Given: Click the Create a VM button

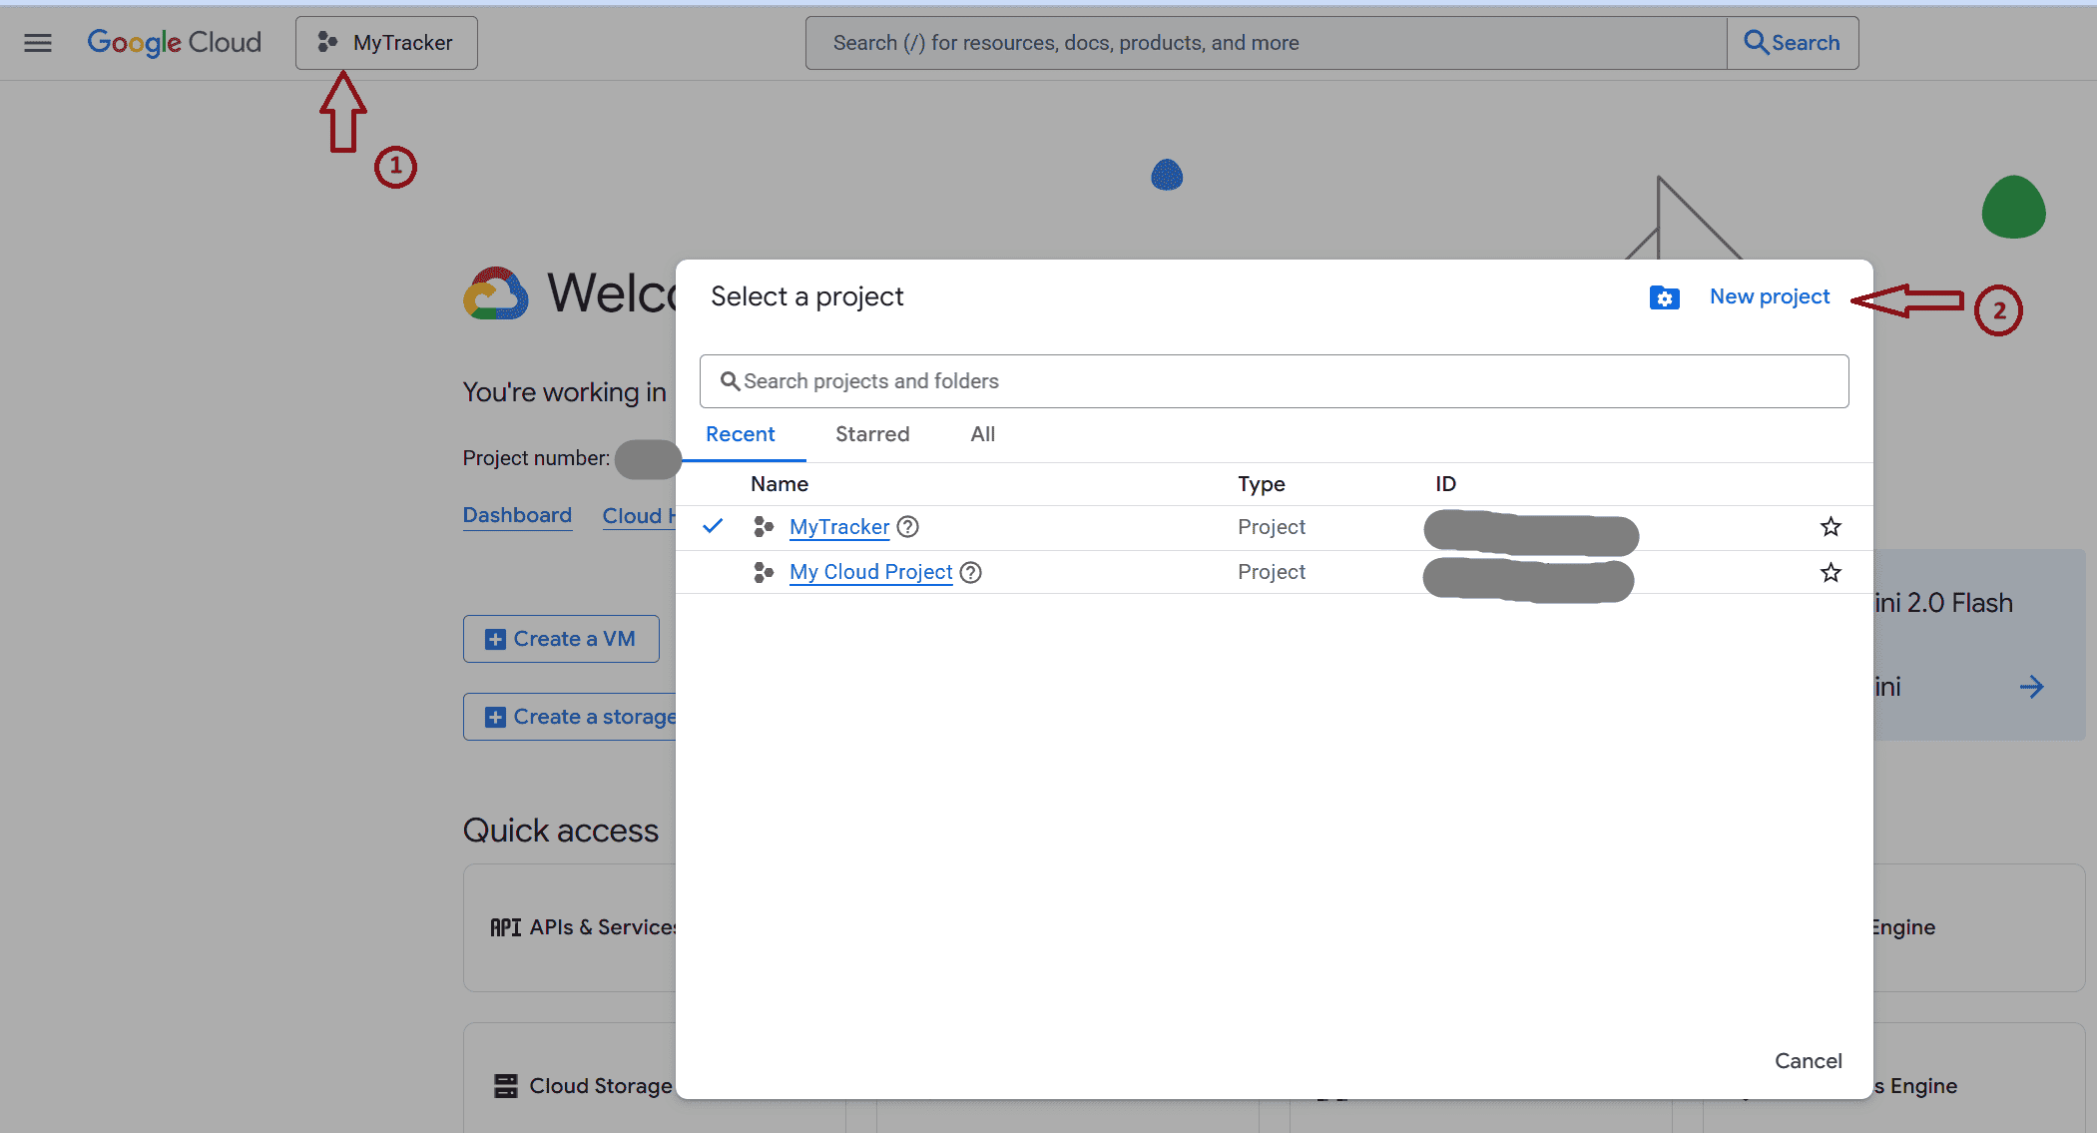Looking at the screenshot, I should click(561, 639).
